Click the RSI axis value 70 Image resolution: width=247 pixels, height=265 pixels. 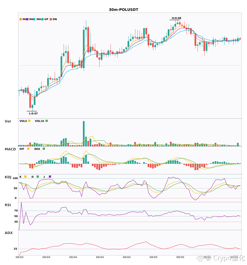(x=16, y=211)
